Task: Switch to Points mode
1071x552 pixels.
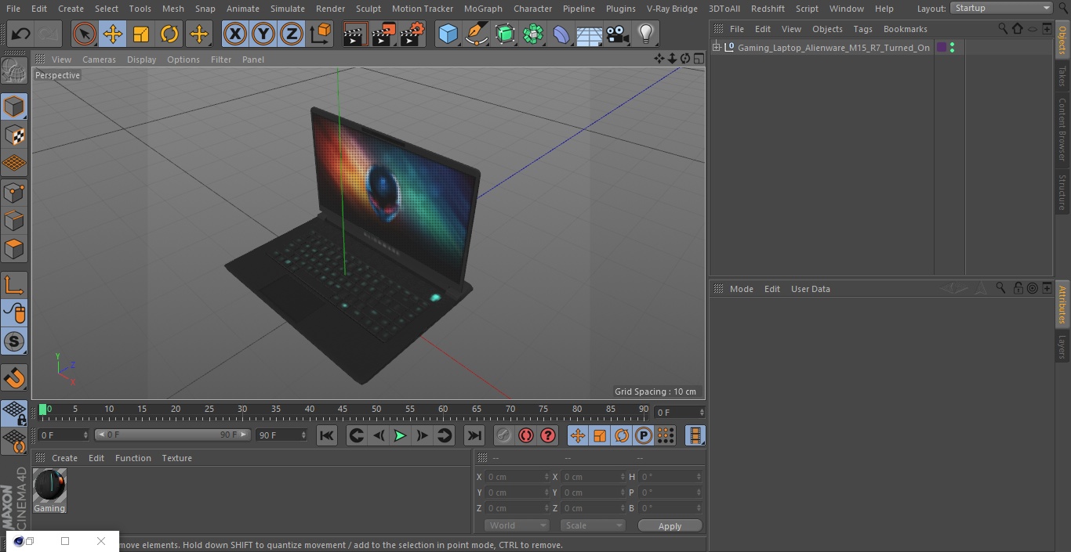Action: (x=14, y=192)
